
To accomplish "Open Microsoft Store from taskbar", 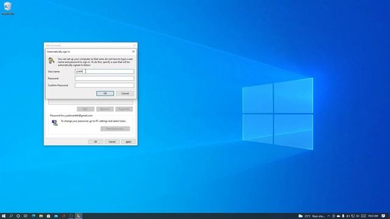I will tap(48, 216).
